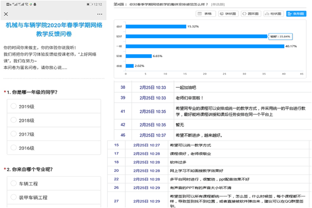Image resolution: width=312 pixels, height=208 pixels.
Task: Select the 2019级 radio option
Action: 13,106
